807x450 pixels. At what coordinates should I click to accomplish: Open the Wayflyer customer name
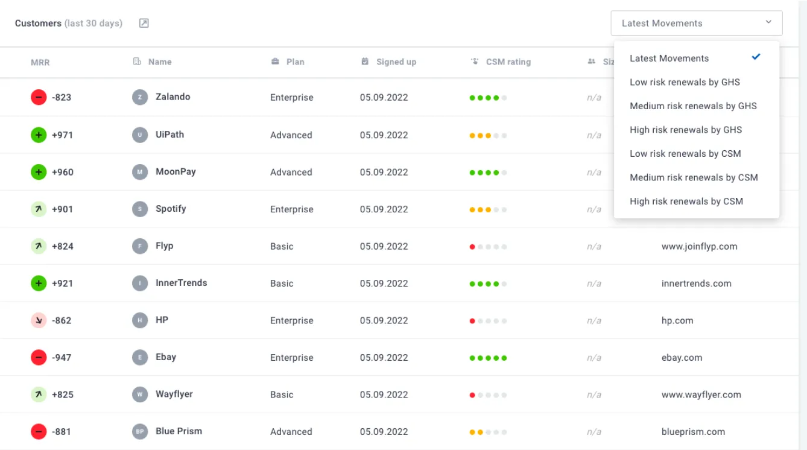[x=174, y=394]
